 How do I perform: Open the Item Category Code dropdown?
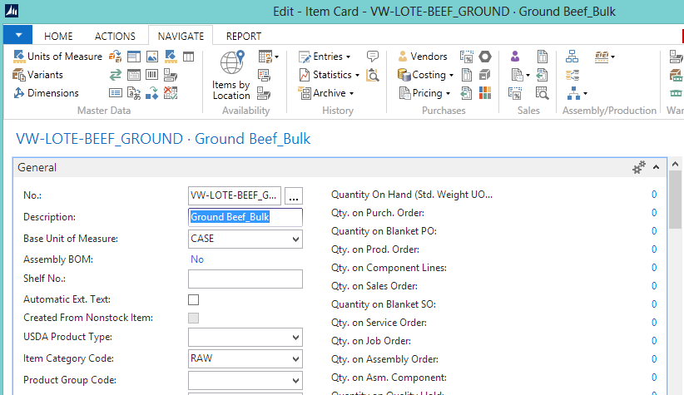point(295,359)
